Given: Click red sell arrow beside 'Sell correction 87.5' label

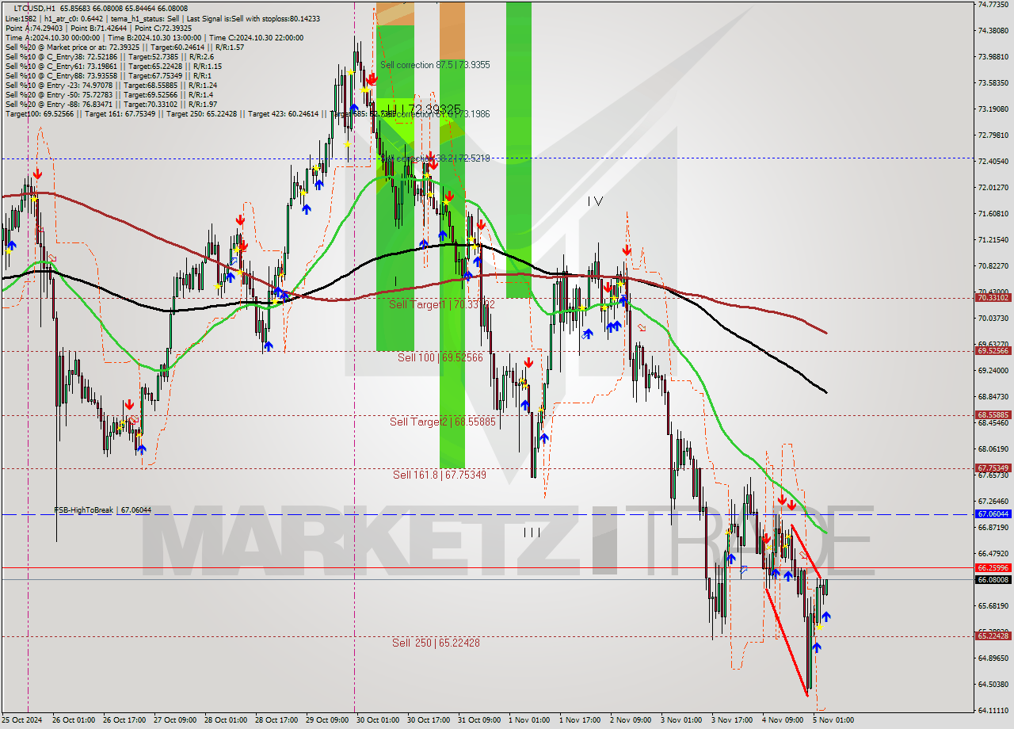Looking at the screenshot, I should point(371,78).
